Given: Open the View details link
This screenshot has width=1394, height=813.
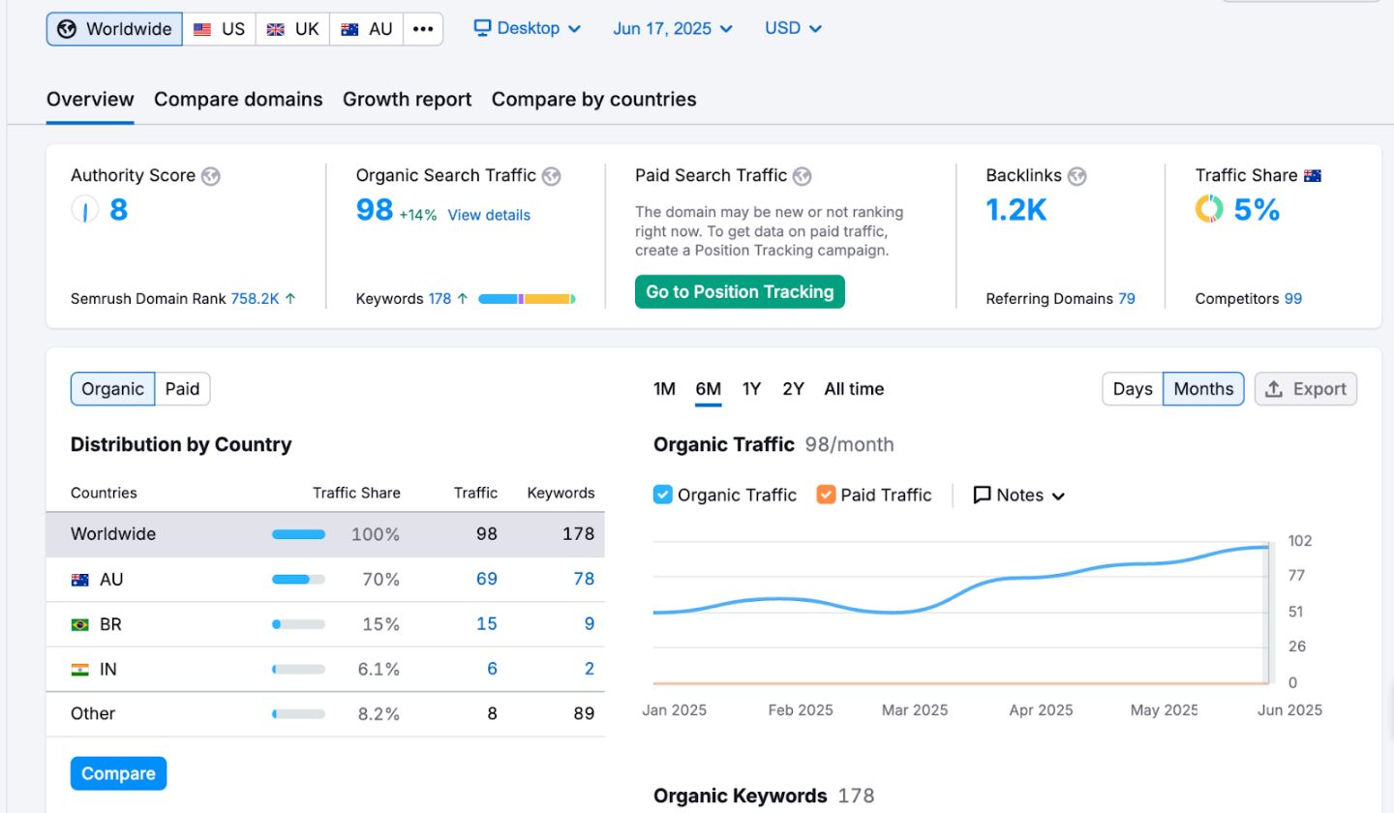Looking at the screenshot, I should pos(489,215).
